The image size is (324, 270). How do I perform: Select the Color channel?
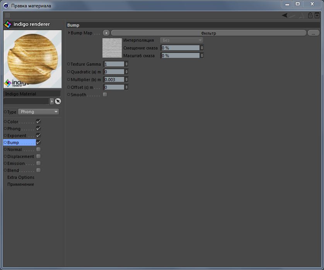coord(13,122)
